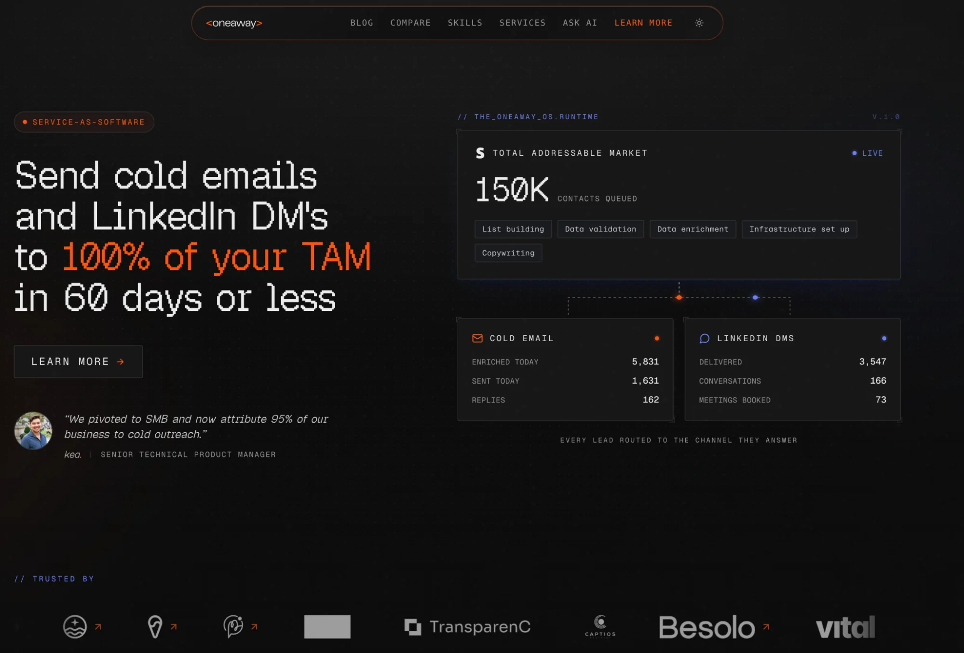Open the SKILLS nav item
The image size is (964, 653).
tap(465, 23)
